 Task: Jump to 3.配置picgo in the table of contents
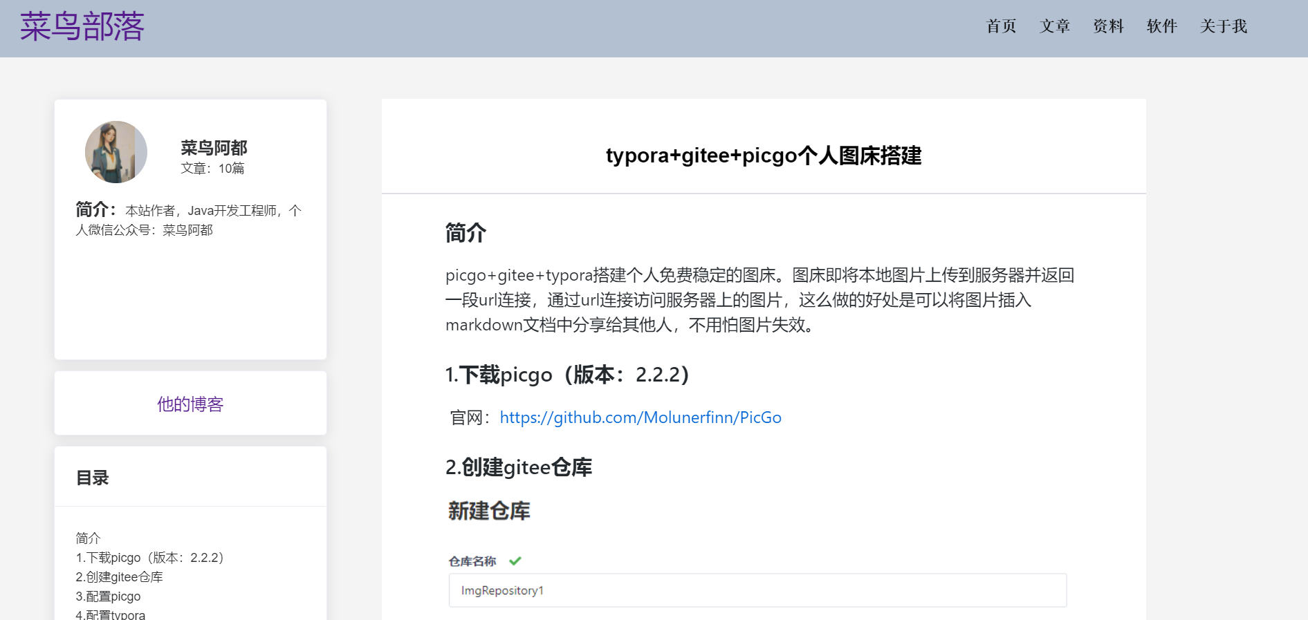108,596
